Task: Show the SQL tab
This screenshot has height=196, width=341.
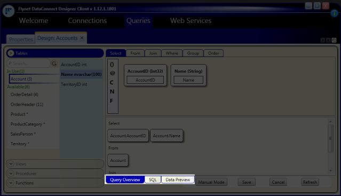Action: pyautogui.click(x=153, y=179)
